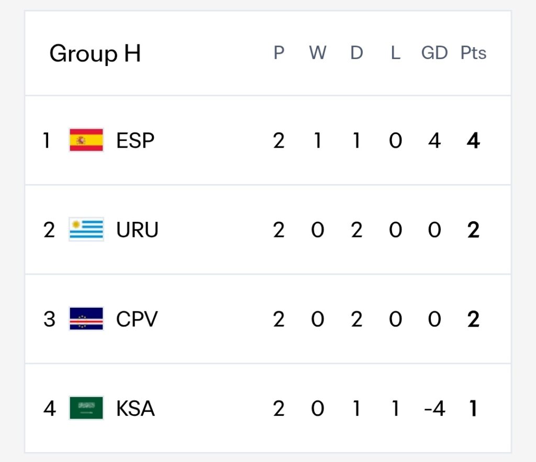Click the Spain flag icon
Image resolution: width=536 pixels, height=462 pixels.
coord(86,140)
